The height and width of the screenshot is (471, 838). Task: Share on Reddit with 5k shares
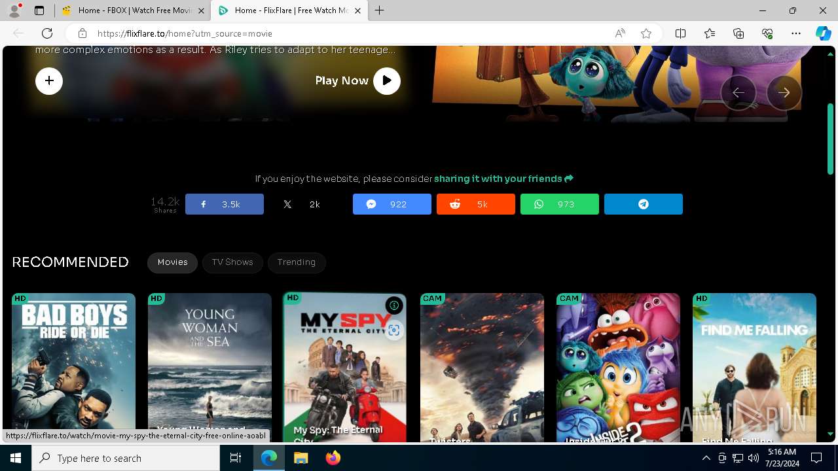click(x=476, y=204)
